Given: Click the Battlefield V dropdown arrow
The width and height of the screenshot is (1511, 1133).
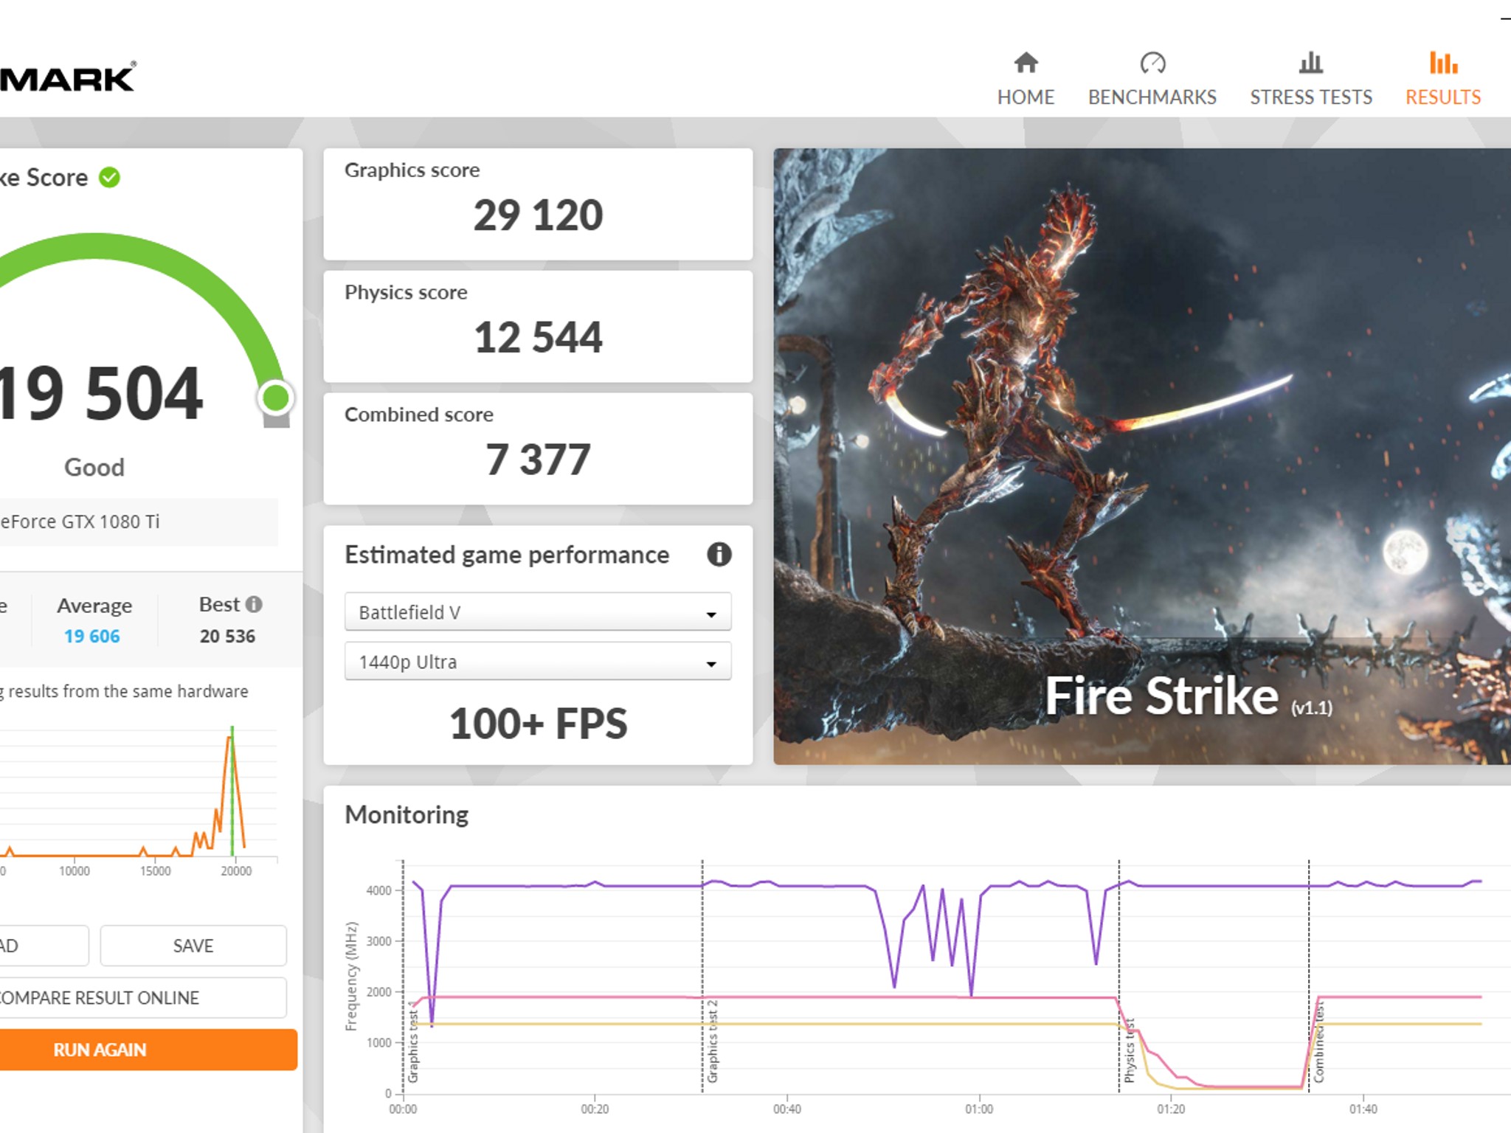Looking at the screenshot, I should (710, 614).
